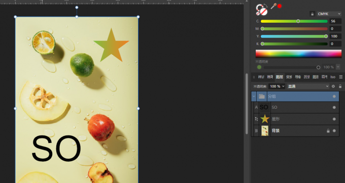
Task: Click the canvas vertical scrollbar thumb
Action: (247, 104)
